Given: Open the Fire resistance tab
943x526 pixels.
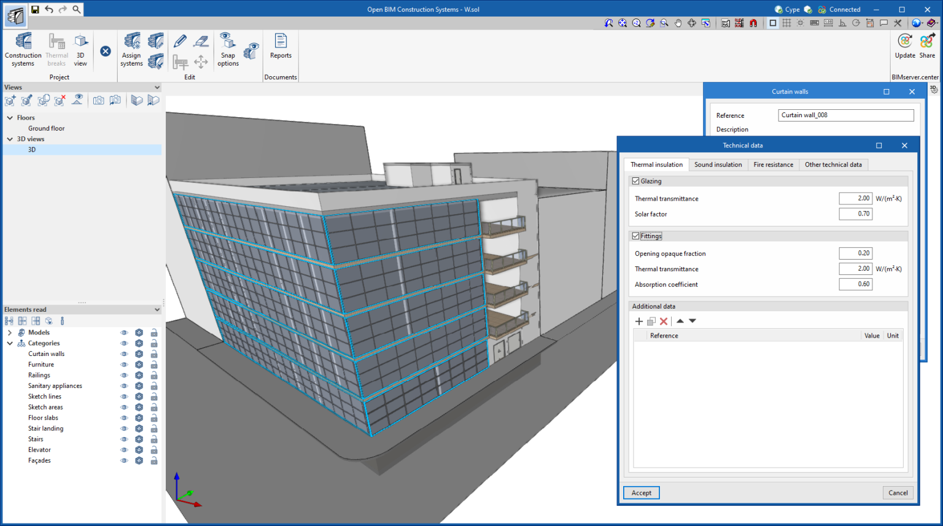Looking at the screenshot, I should [x=773, y=164].
